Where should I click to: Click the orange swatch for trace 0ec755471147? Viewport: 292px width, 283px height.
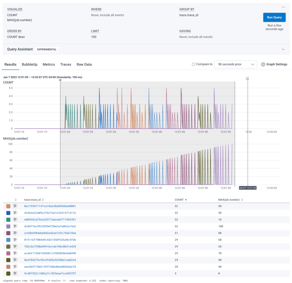coord(9,206)
